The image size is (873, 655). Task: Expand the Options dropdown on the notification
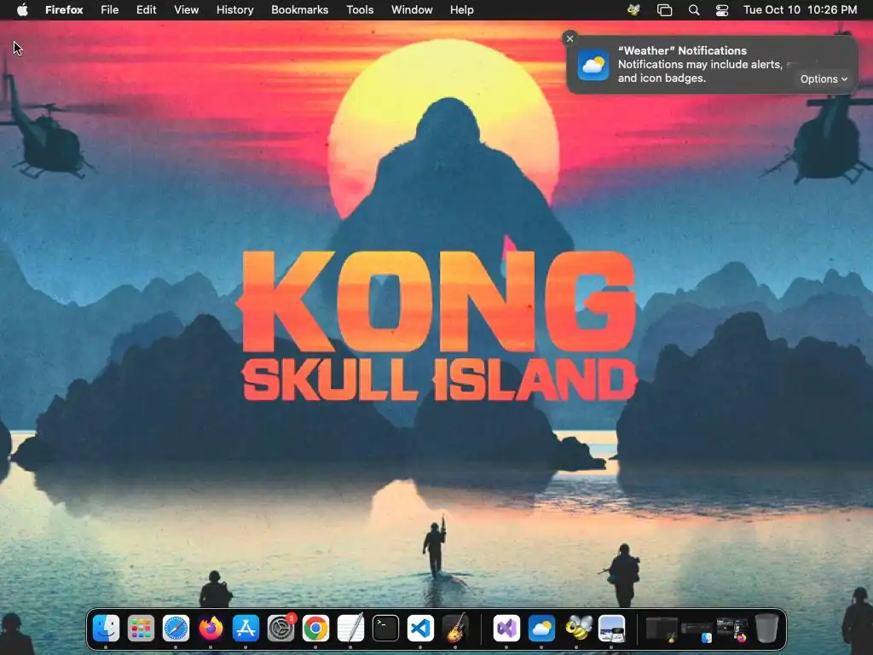tap(824, 79)
